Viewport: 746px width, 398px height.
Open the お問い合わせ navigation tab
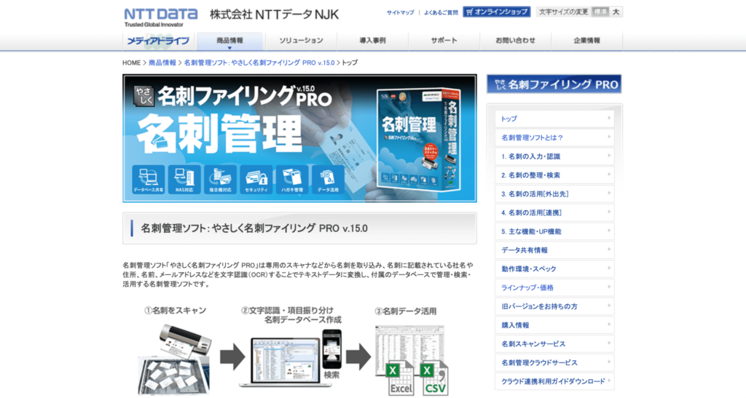pos(515,41)
